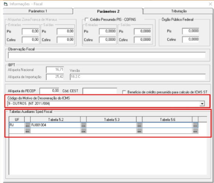Open Tabela 5.2 lookup in empty second row
The image size is (214, 183).
[83, 131]
